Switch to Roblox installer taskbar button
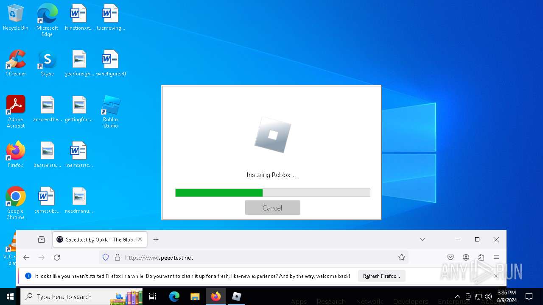Image resolution: width=543 pixels, height=305 pixels. pos(236,297)
